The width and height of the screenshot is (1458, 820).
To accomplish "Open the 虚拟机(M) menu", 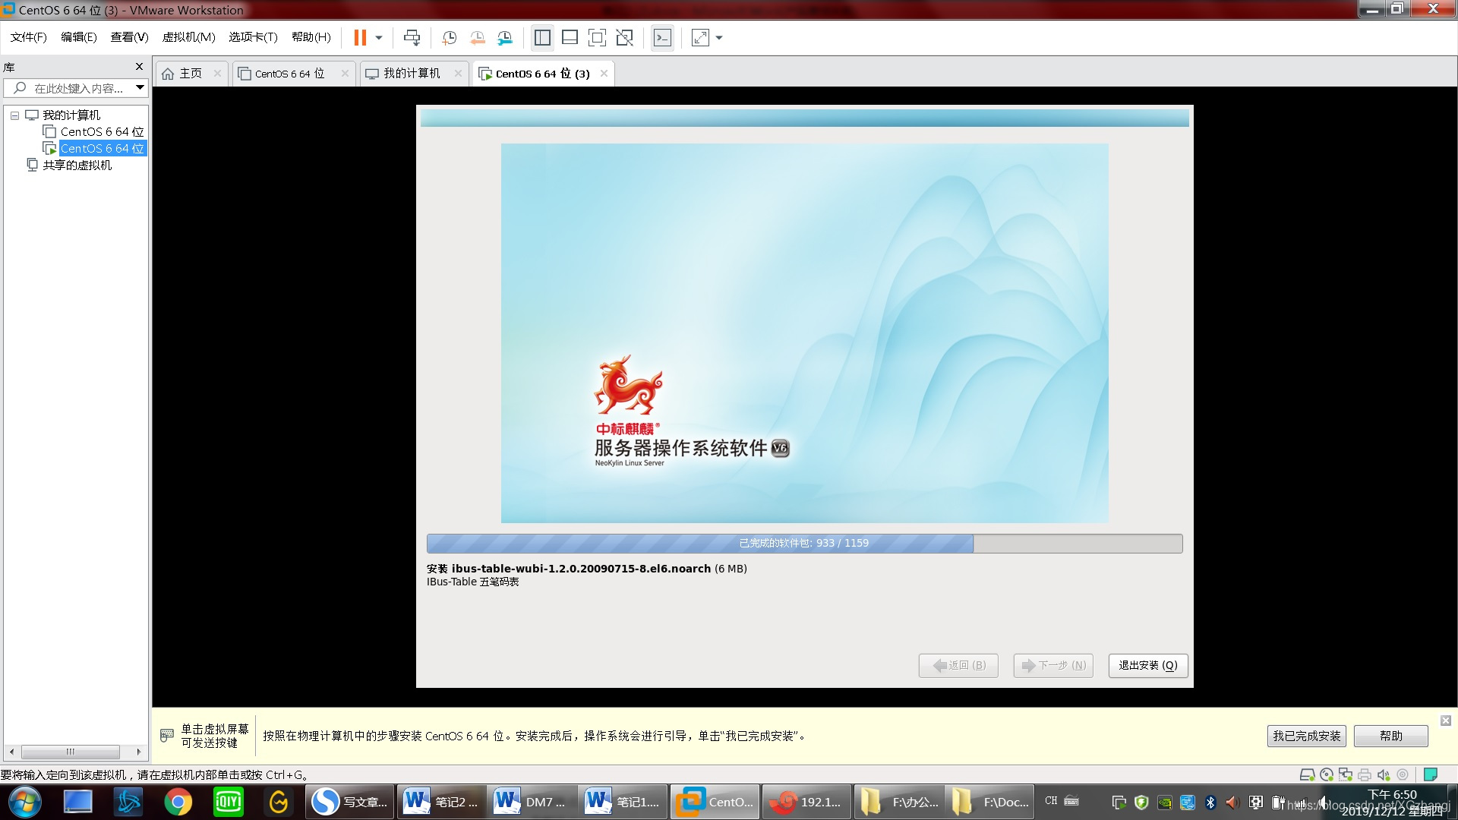I will click(x=189, y=37).
